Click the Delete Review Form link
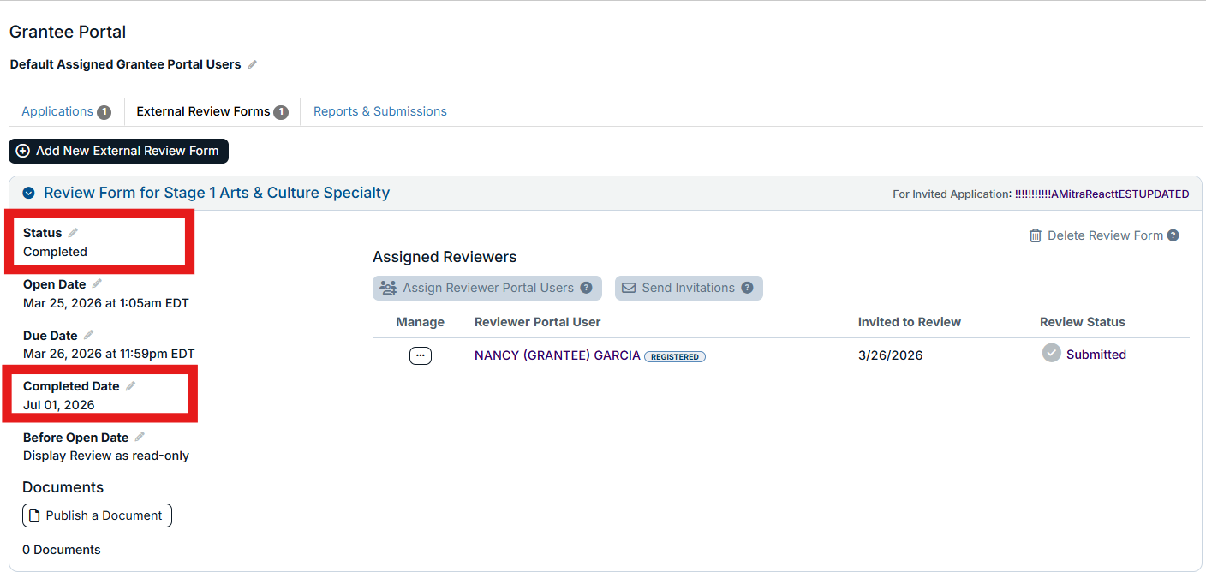1206x584 pixels. tap(1096, 235)
